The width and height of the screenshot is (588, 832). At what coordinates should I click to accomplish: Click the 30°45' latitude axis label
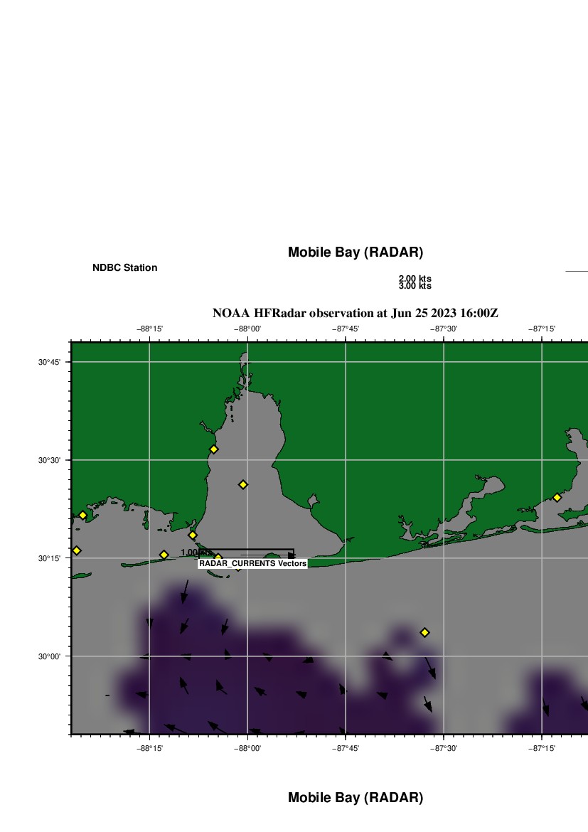click(48, 362)
